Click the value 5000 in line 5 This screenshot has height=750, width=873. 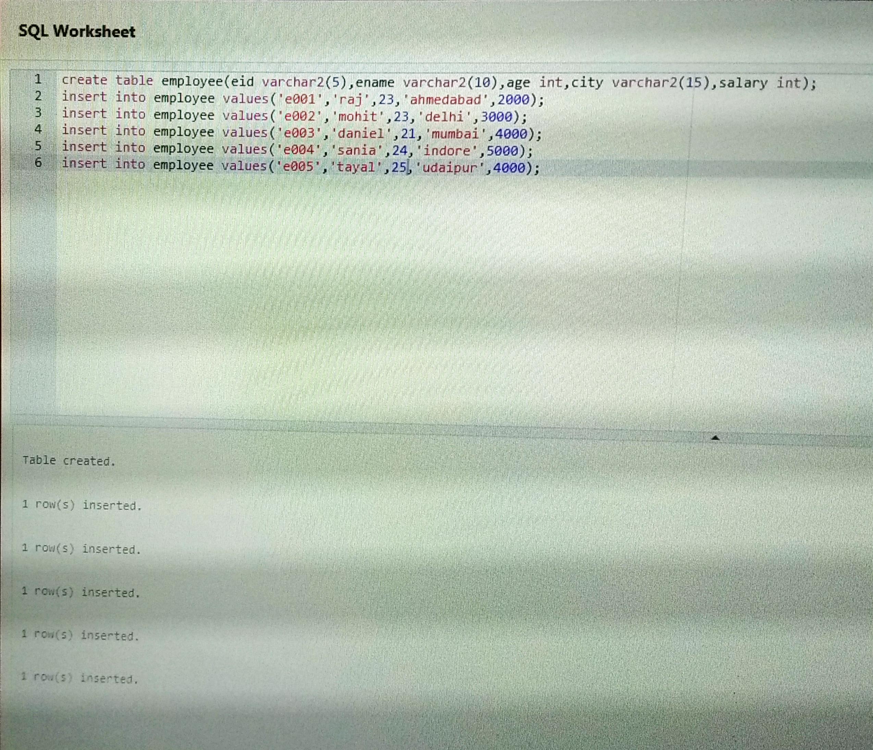point(502,151)
